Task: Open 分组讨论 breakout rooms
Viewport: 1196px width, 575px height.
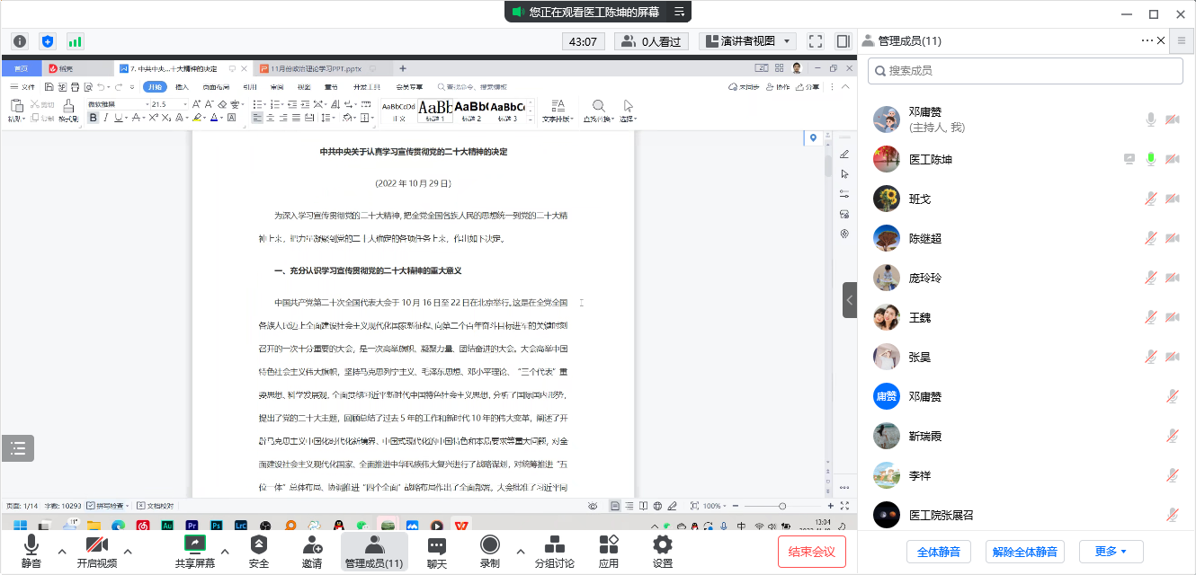Action: 555,552
